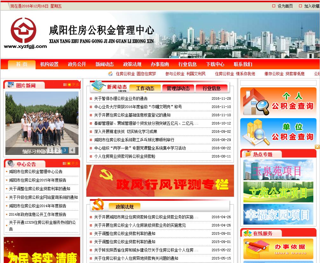Open the 12329 服务热线 announcement
The width and height of the screenshot is (320, 263).
[x=42, y=226]
